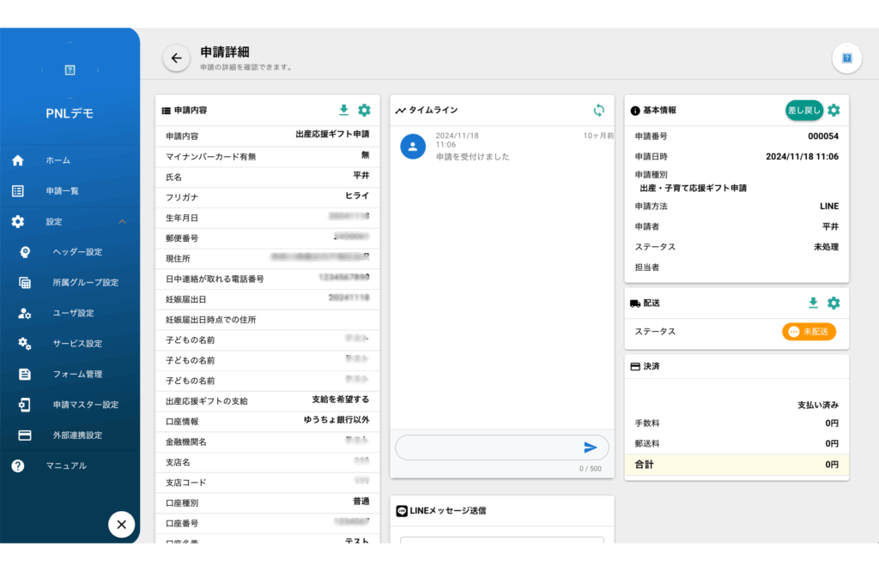Viewport: 879px width, 571px height.
Task: Send the timeline comment
Action: click(x=590, y=448)
